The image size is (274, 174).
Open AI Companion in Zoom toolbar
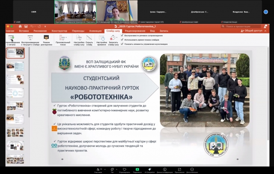tap(149, 170)
